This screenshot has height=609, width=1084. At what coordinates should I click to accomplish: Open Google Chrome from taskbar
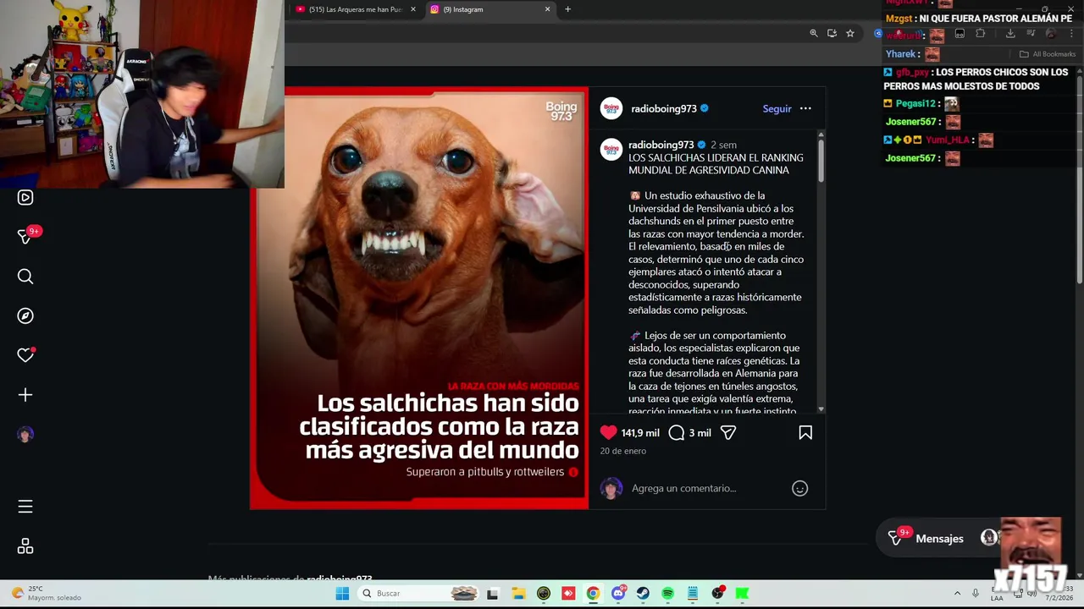[x=593, y=593]
